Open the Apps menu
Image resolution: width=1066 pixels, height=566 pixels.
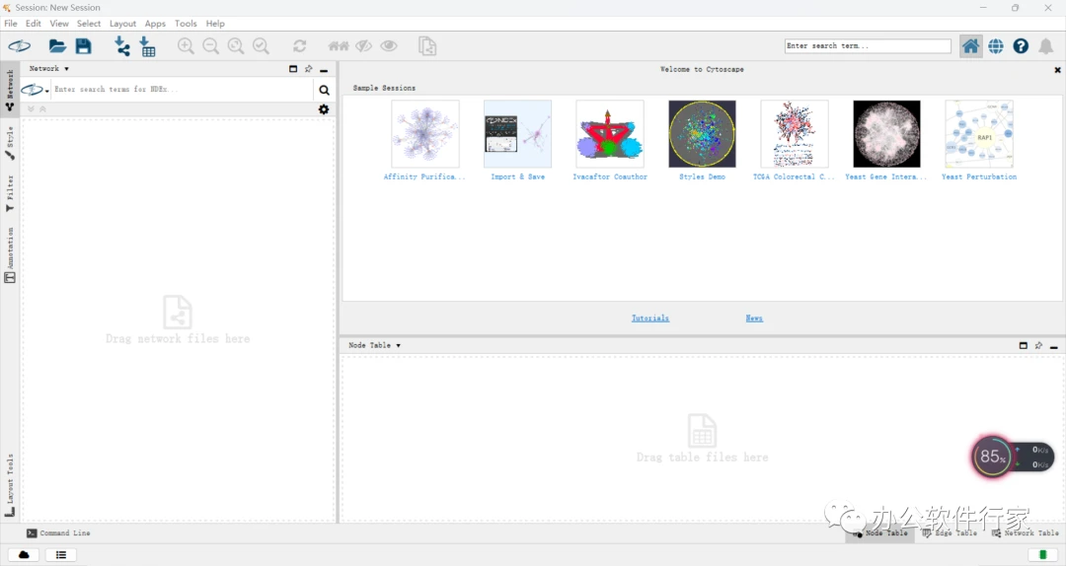pos(155,23)
